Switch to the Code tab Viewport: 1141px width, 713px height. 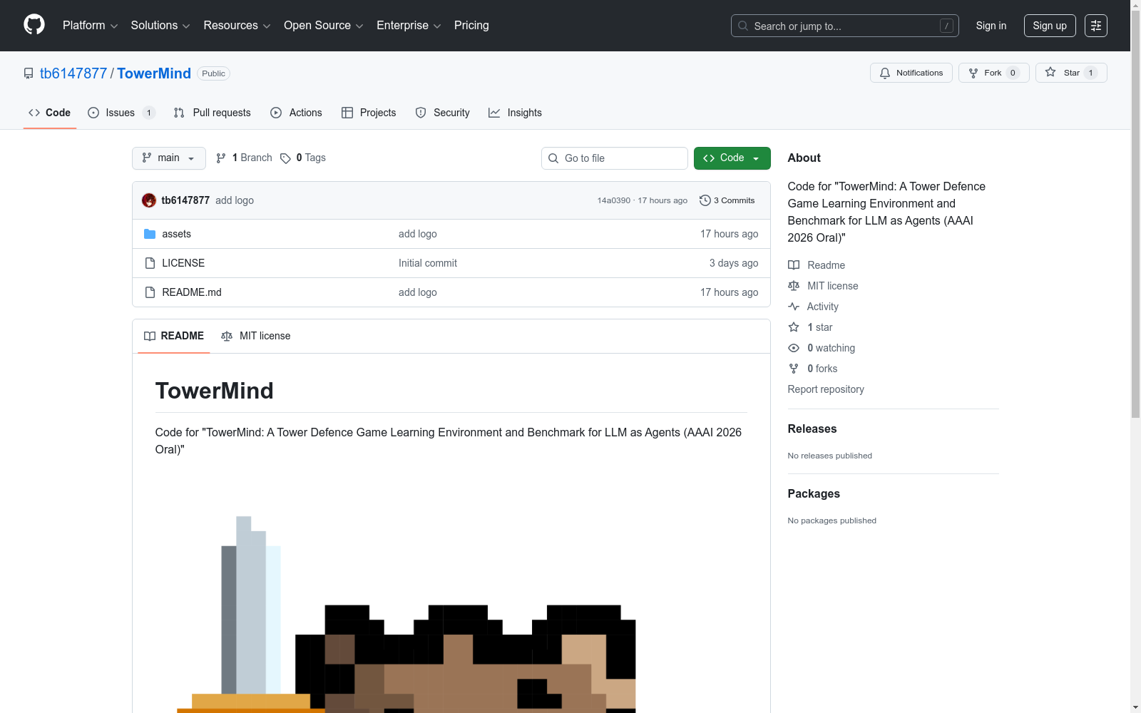(50, 113)
